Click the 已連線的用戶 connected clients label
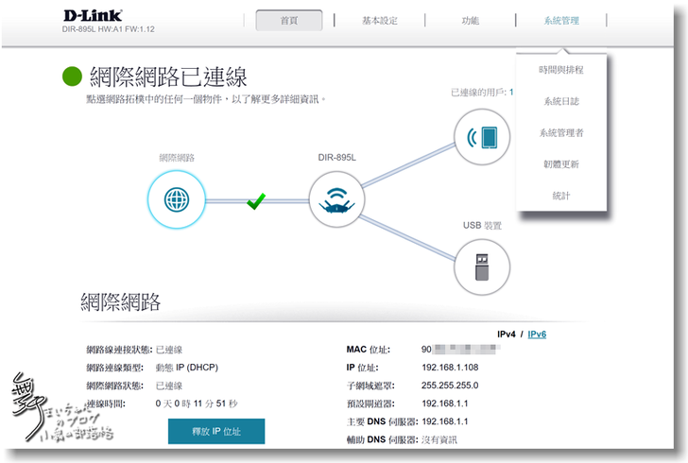The height and width of the screenshot is (463, 688). tap(478, 93)
